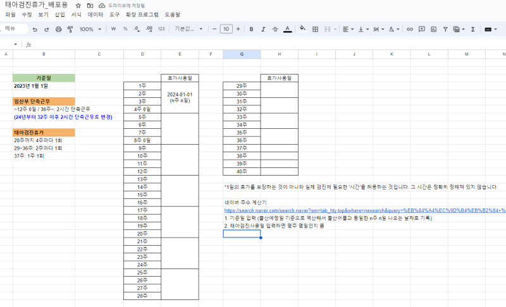Toggle strikethrough formatting
This screenshot has height=307, width=506.
pos(275,29)
